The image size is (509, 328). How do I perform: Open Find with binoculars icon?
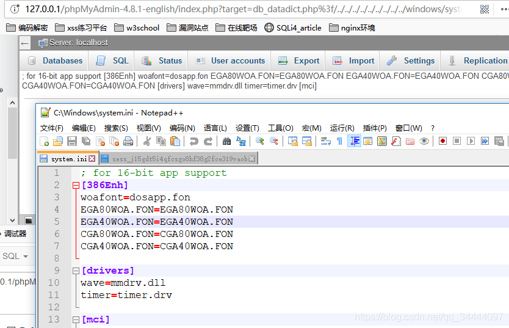click(226, 141)
